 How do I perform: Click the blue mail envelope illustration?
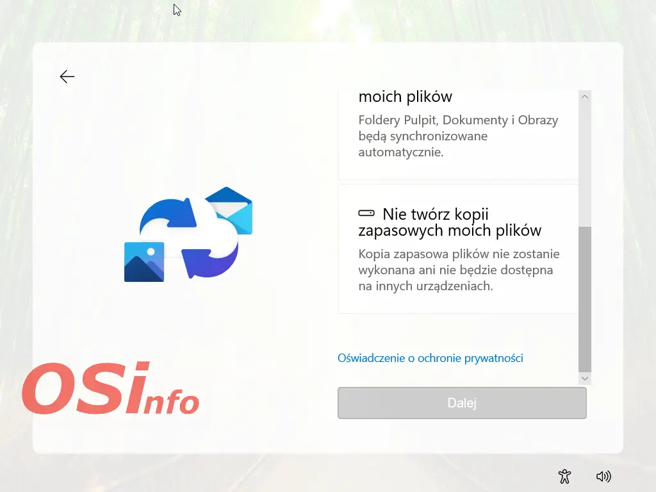click(x=232, y=209)
